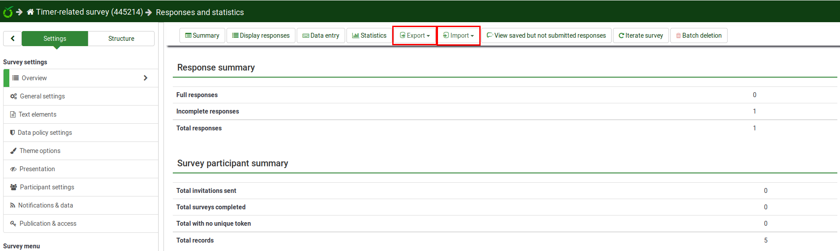Select the Settings tab
Viewport: 840px width, 251px height.
coord(55,39)
